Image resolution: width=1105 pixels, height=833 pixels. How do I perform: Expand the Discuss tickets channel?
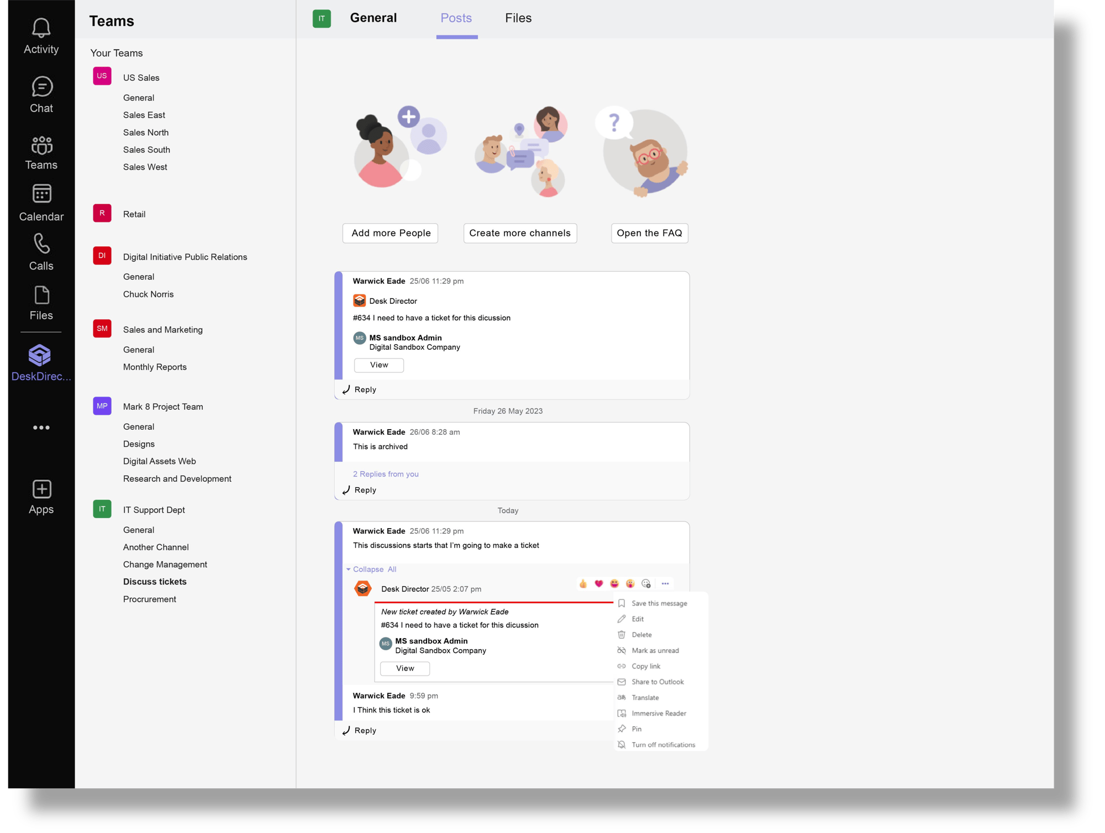coord(155,581)
